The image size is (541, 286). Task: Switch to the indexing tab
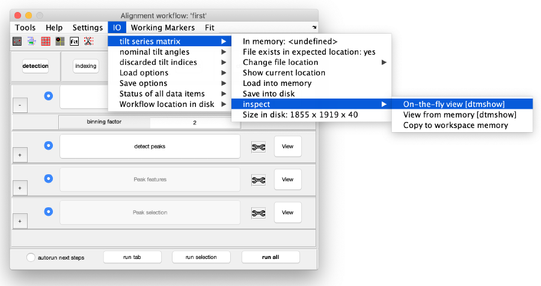point(86,66)
